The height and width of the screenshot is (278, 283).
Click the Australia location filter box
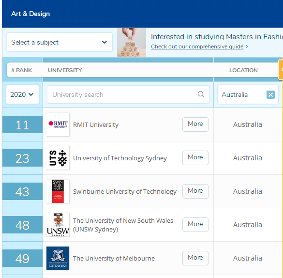point(248,94)
